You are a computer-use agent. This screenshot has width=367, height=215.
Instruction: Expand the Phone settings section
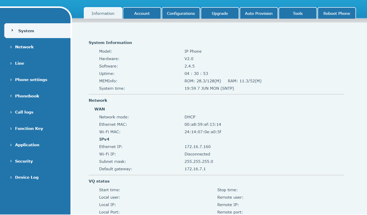click(x=31, y=80)
